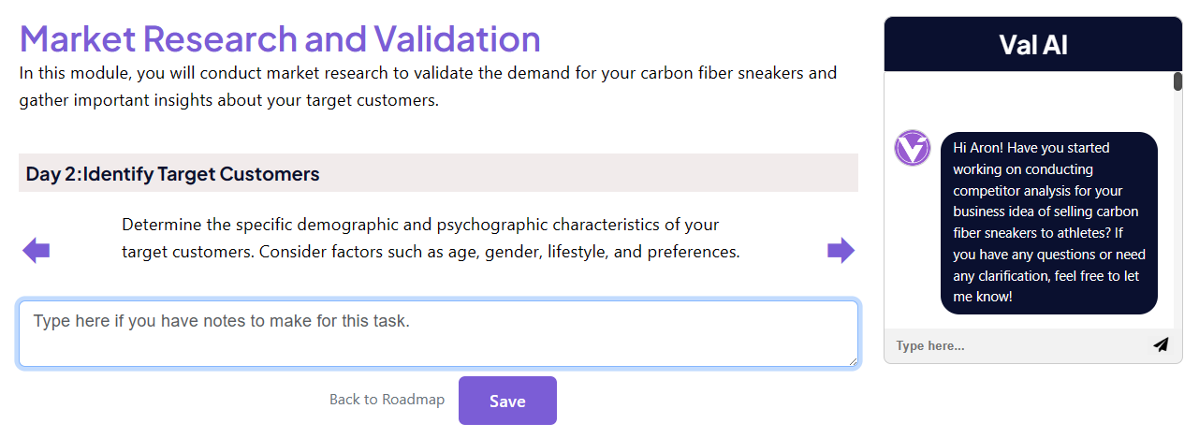Advance to next task with right arrow
This screenshot has height=438, width=1199.
(x=841, y=251)
